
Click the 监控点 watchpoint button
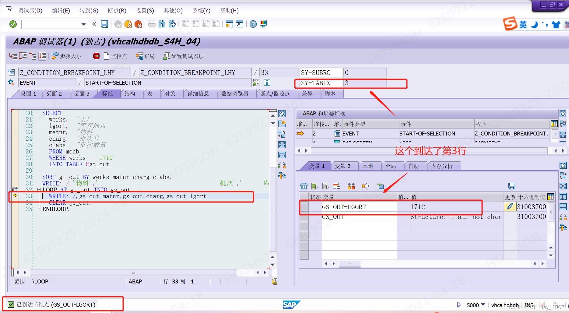coord(115,56)
